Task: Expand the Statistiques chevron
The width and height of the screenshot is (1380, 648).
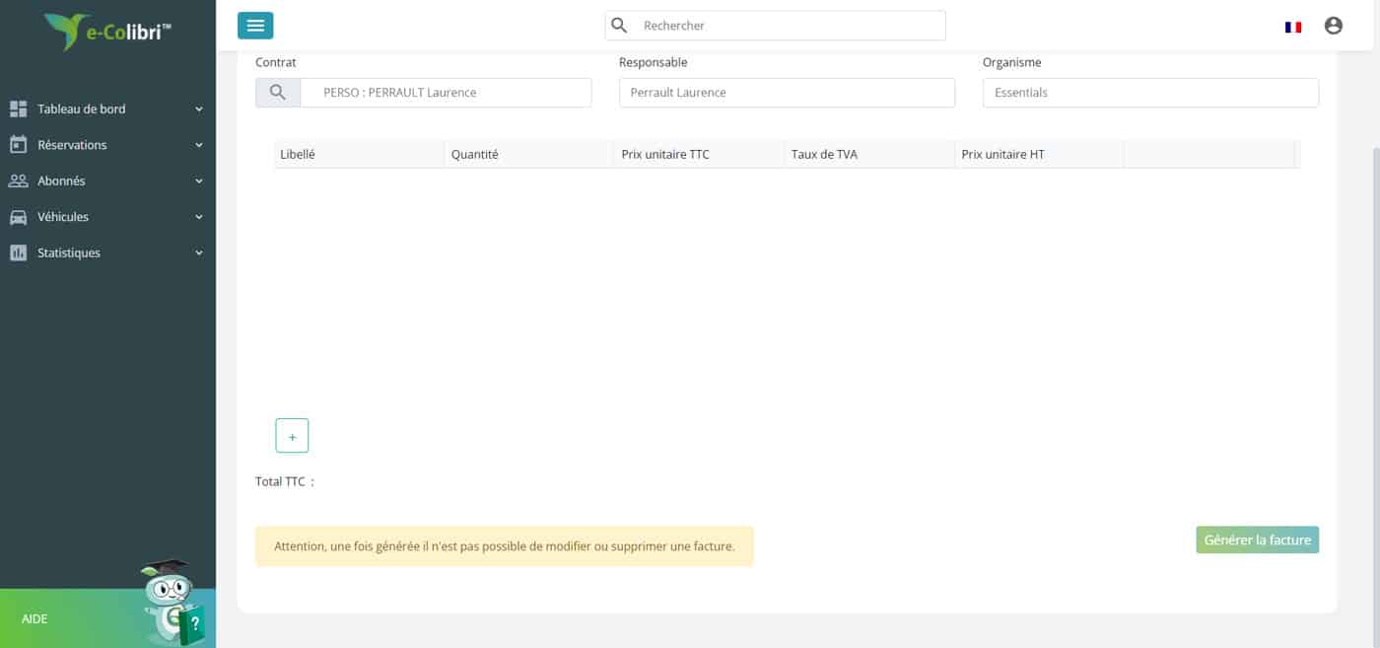Action: tap(199, 253)
